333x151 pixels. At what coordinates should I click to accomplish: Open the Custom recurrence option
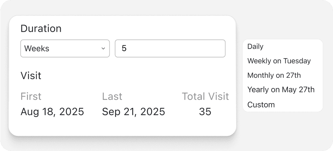pyautogui.click(x=261, y=105)
